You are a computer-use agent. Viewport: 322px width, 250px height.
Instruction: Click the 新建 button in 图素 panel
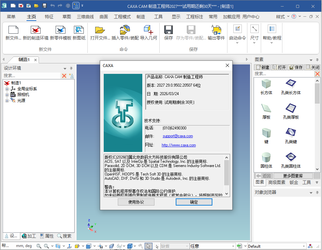[x=262, y=67]
